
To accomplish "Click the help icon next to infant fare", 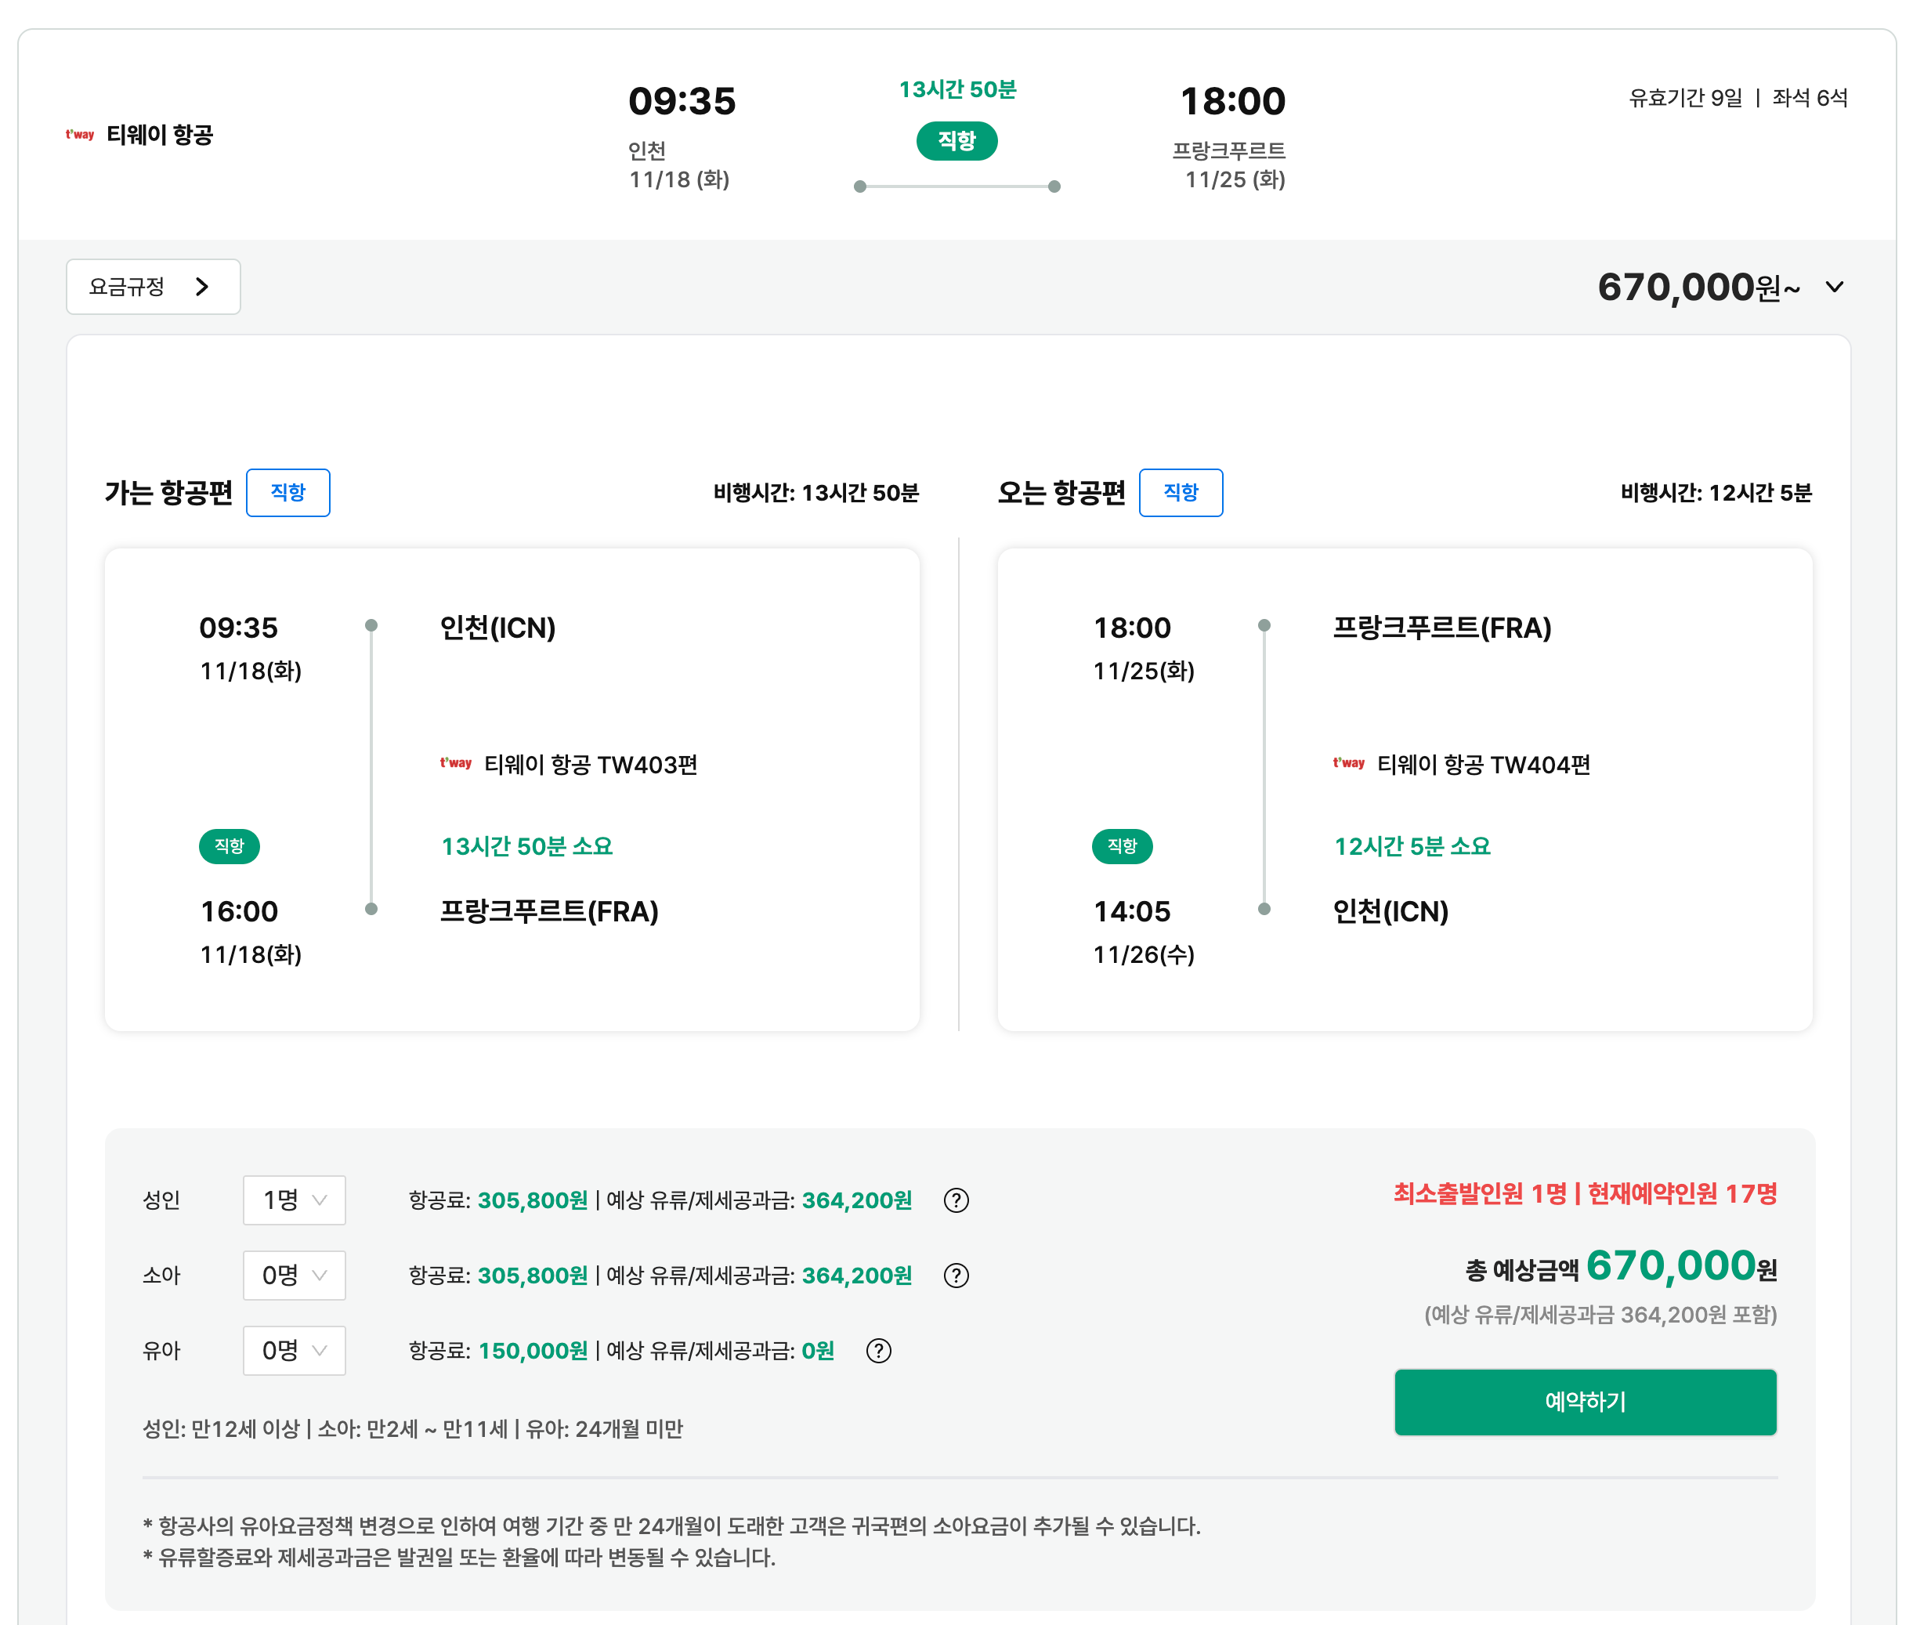I will (x=879, y=1352).
